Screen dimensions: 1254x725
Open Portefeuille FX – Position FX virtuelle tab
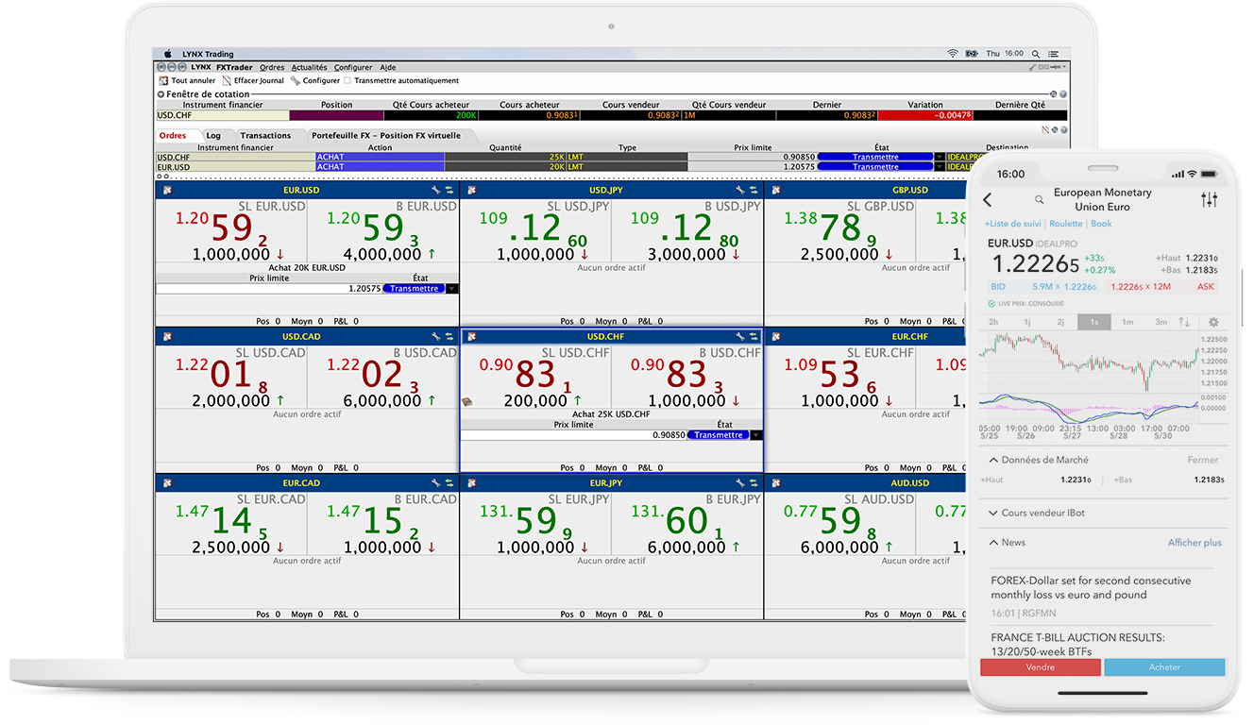point(386,136)
